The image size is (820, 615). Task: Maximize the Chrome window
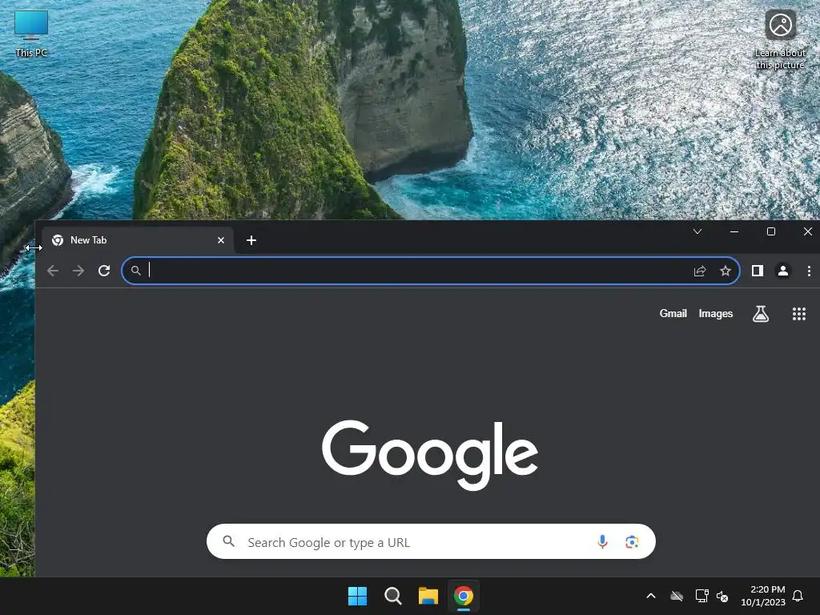(771, 231)
